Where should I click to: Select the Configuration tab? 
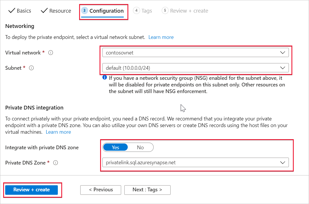[102, 11]
